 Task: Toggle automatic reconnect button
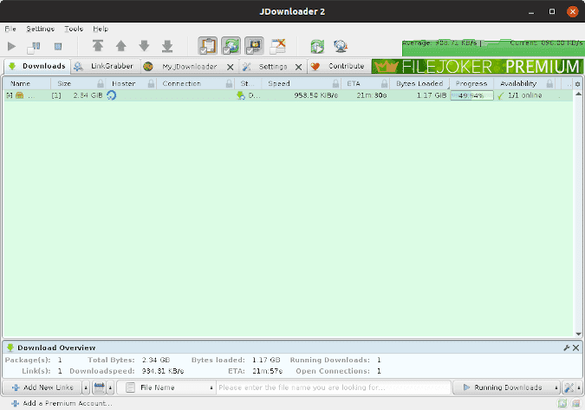pos(231,46)
